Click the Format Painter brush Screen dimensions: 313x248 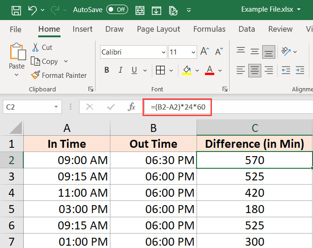click(35, 75)
